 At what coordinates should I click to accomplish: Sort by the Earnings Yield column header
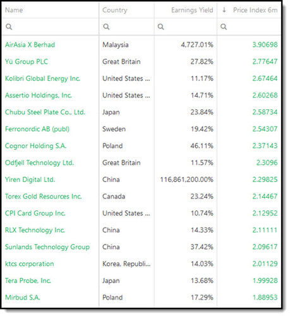click(x=192, y=10)
